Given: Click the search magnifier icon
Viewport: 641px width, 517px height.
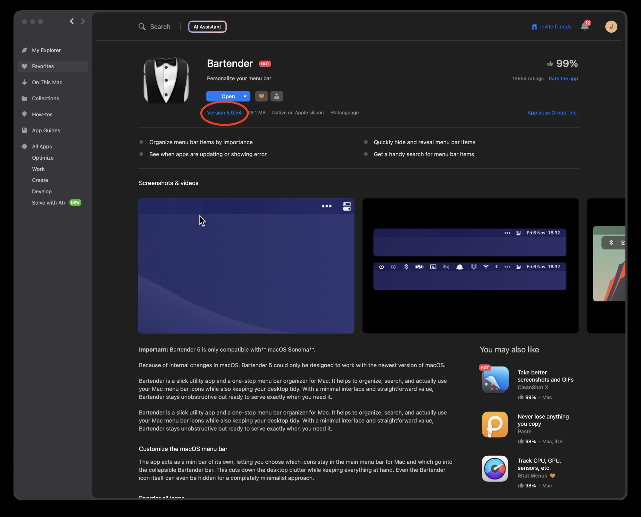Looking at the screenshot, I should coord(142,27).
